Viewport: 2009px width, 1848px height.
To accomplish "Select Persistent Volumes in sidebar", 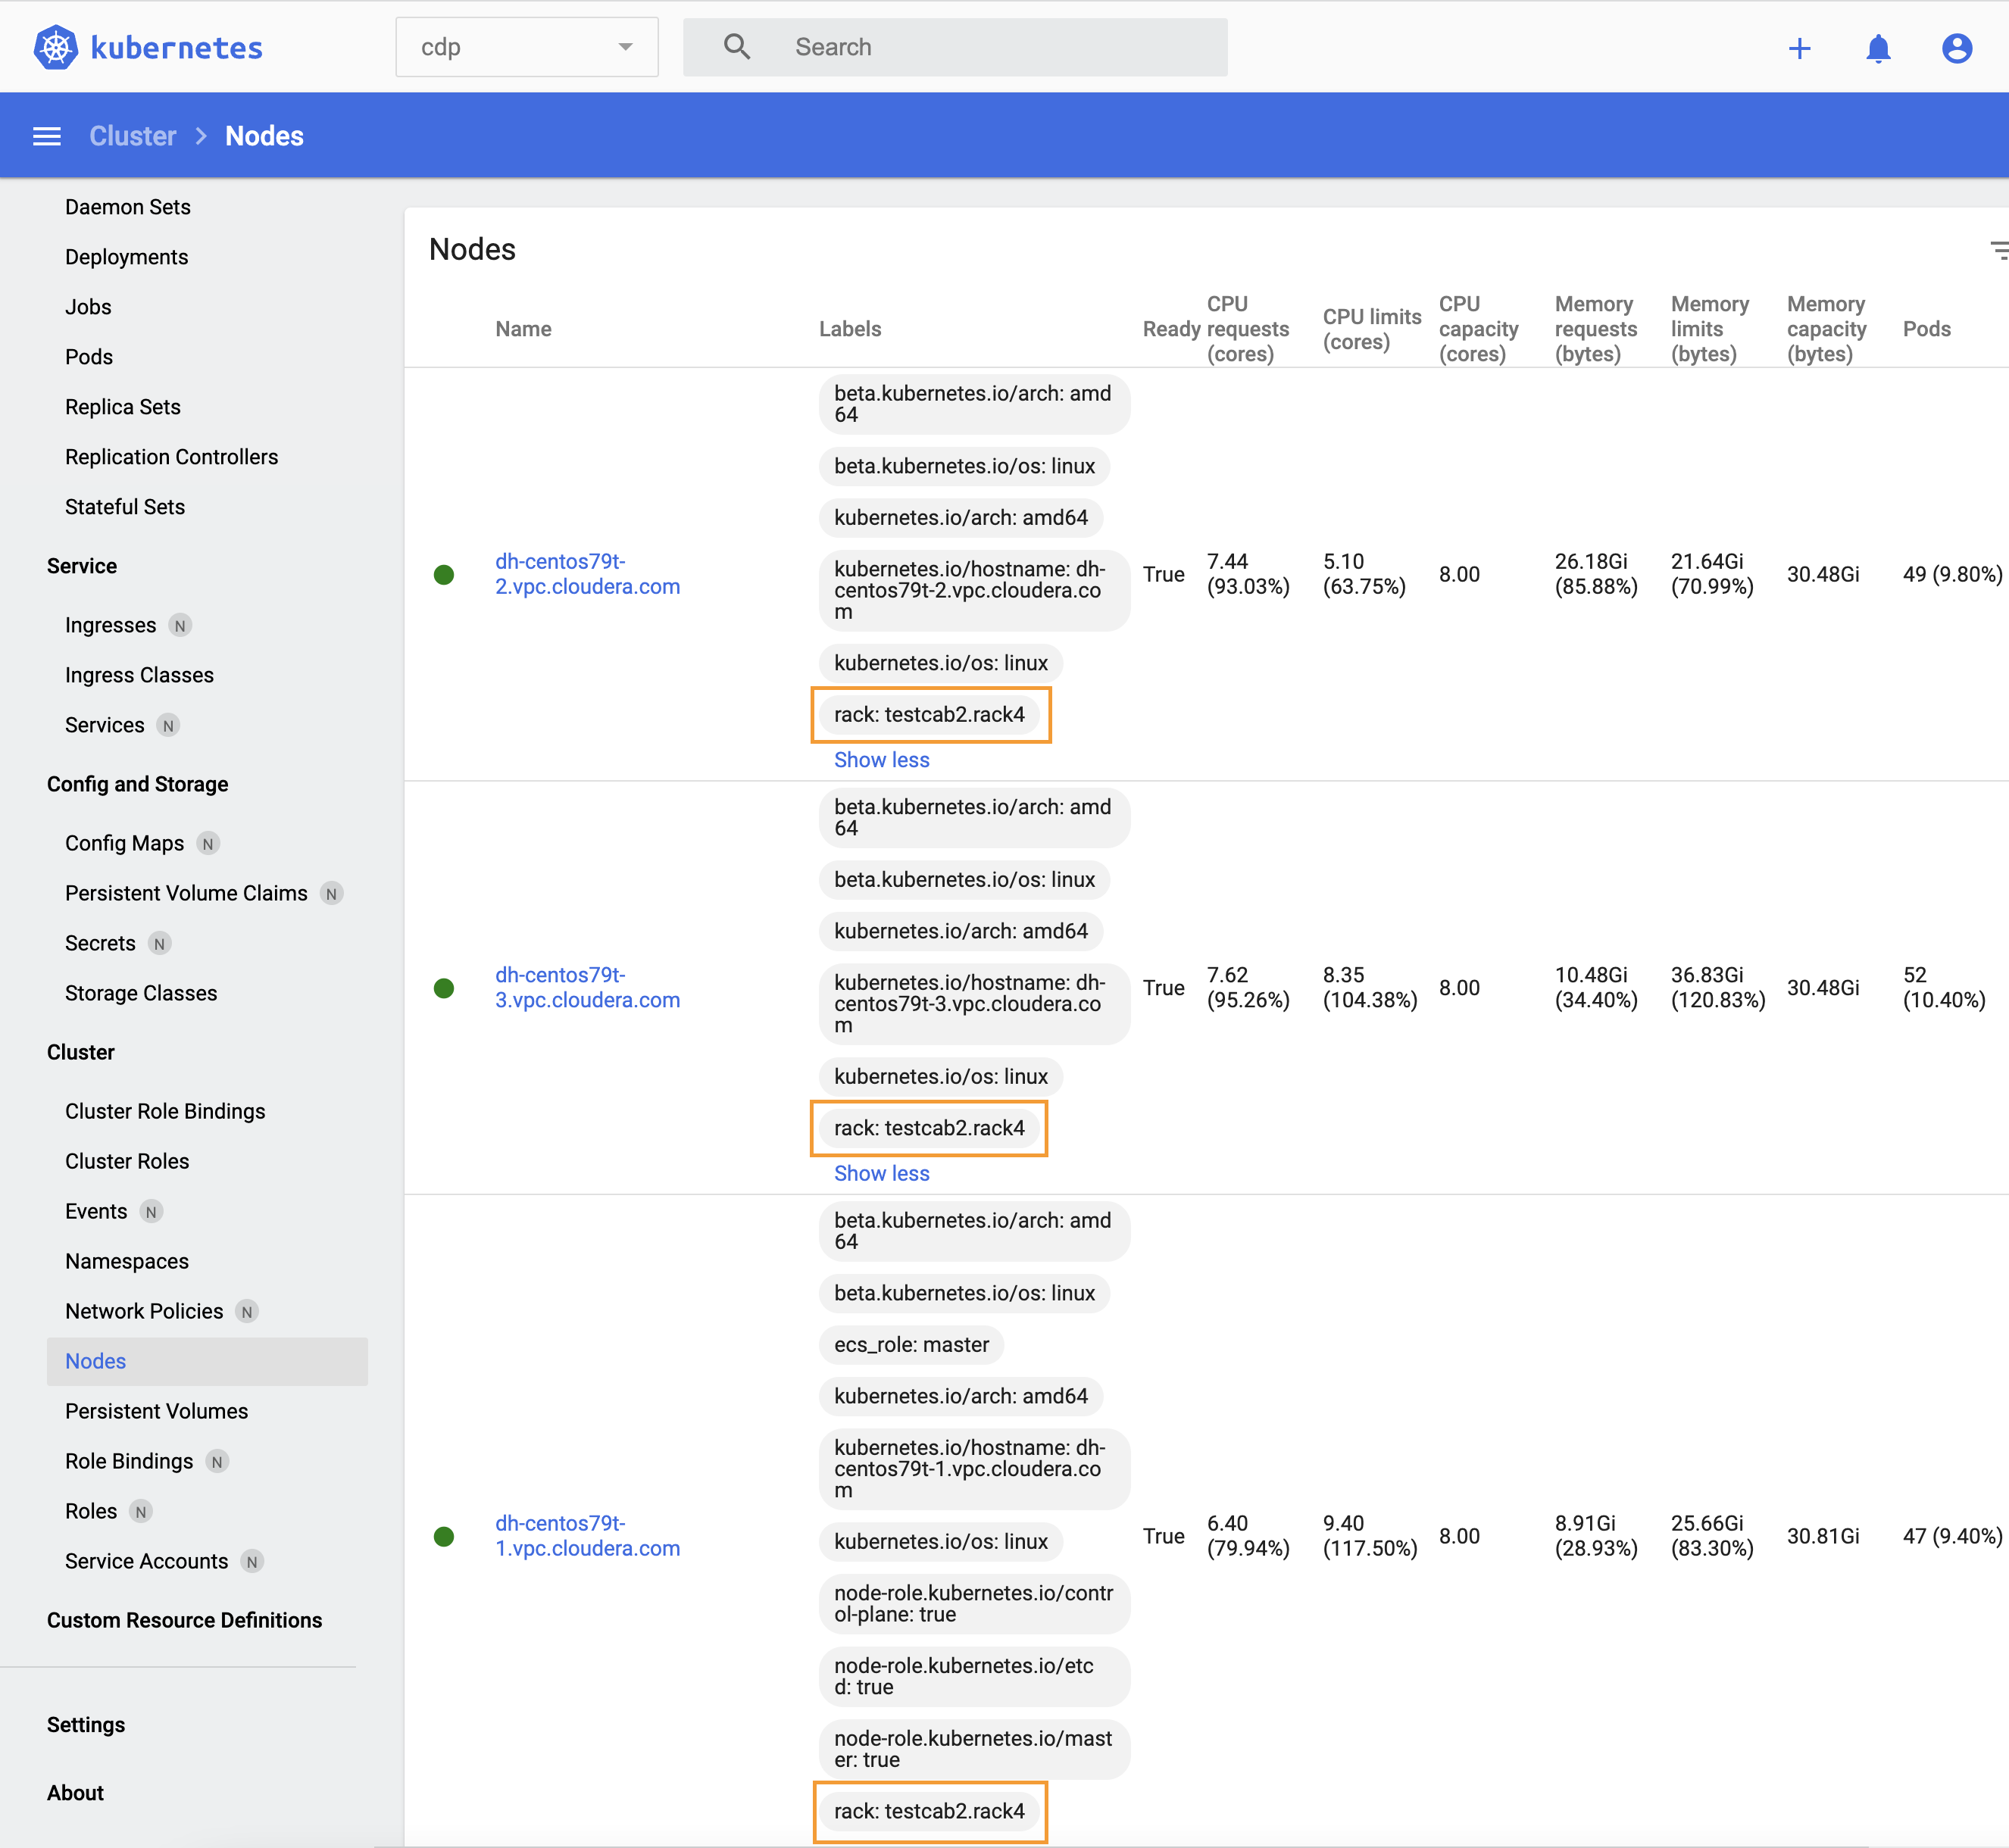I will click(x=156, y=1411).
